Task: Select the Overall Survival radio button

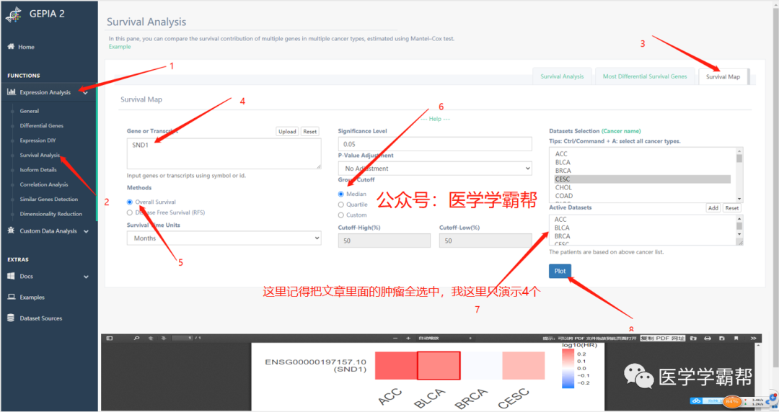Action: pos(130,202)
